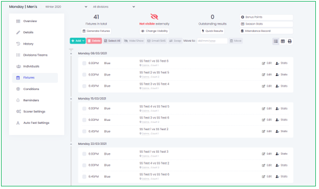The height and width of the screenshot is (189, 319).
Task: Click the Change Visibility button
Action: tap(154, 31)
